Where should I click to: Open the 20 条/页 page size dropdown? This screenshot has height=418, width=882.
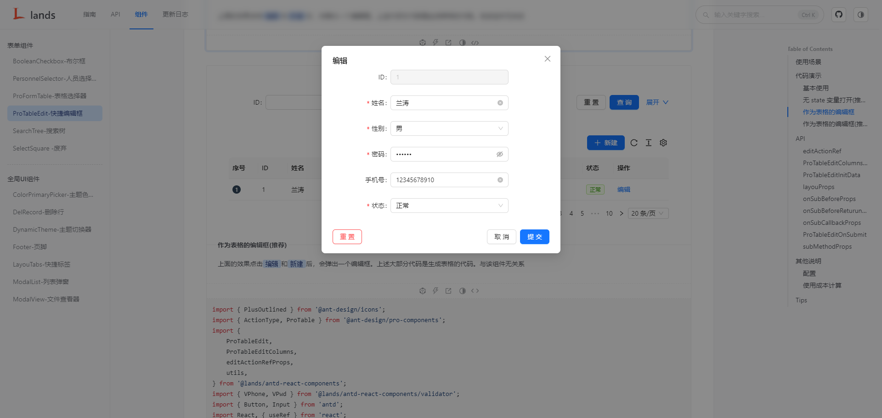tap(648, 213)
